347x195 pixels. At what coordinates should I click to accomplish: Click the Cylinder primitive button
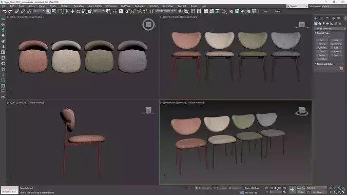tap(322, 48)
